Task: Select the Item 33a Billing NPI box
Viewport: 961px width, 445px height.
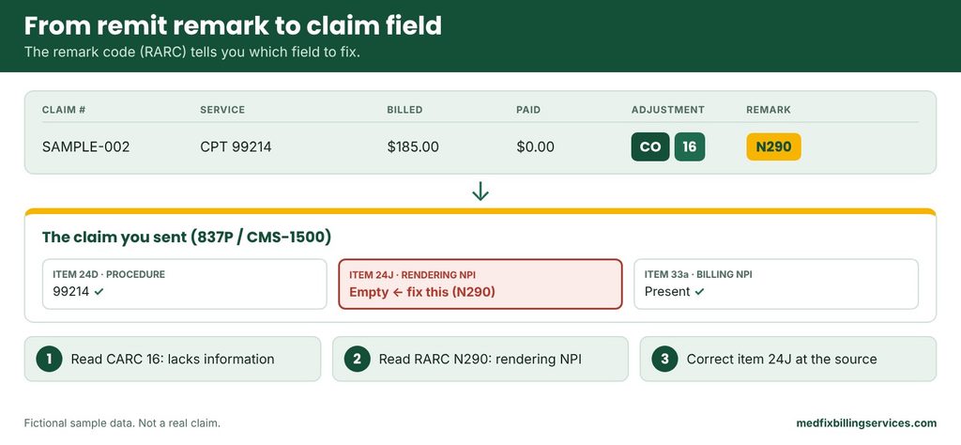Action: click(x=776, y=284)
